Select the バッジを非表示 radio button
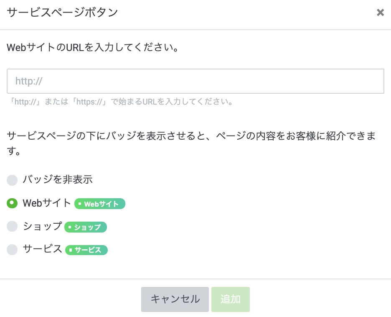 [12, 180]
